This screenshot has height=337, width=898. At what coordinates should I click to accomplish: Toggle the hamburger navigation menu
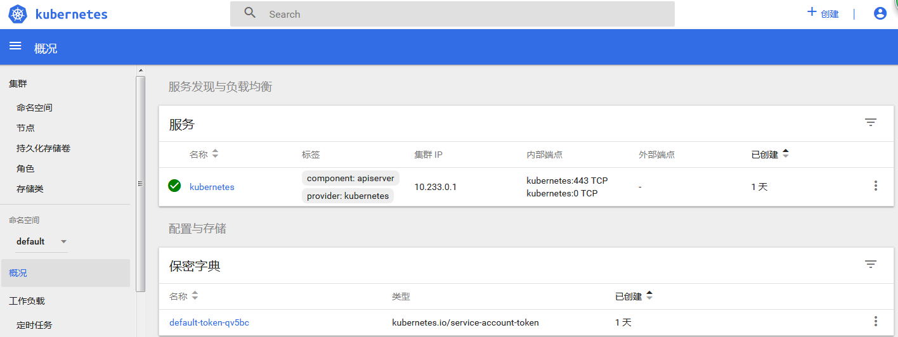tap(15, 46)
